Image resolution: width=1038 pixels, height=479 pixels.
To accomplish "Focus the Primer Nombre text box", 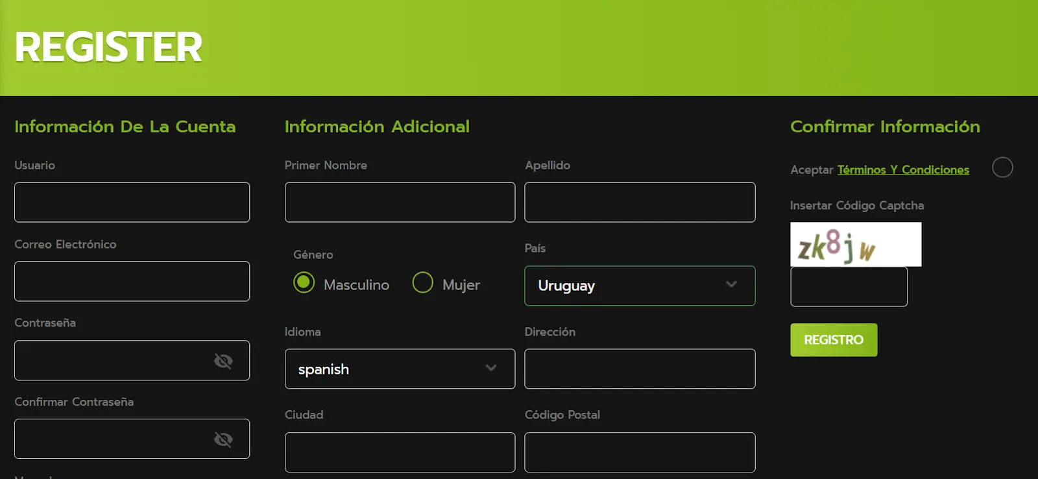I will pos(400,203).
